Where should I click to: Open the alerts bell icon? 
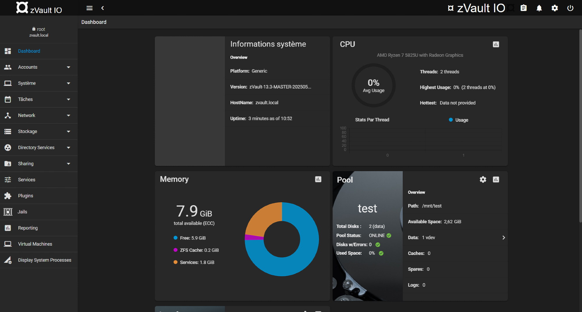click(x=539, y=8)
